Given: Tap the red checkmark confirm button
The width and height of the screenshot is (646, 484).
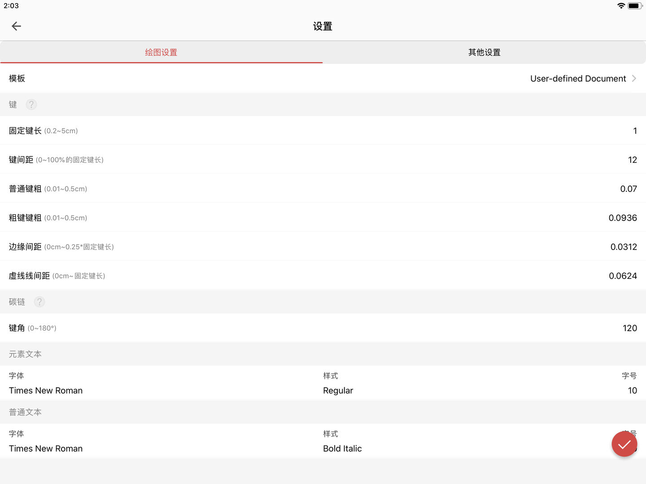Looking at the screenshot, I should pos(624,444).
